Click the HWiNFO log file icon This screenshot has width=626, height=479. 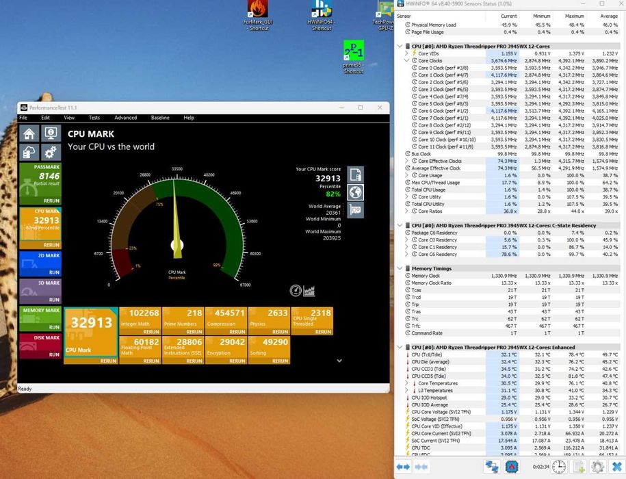[579, 467]
